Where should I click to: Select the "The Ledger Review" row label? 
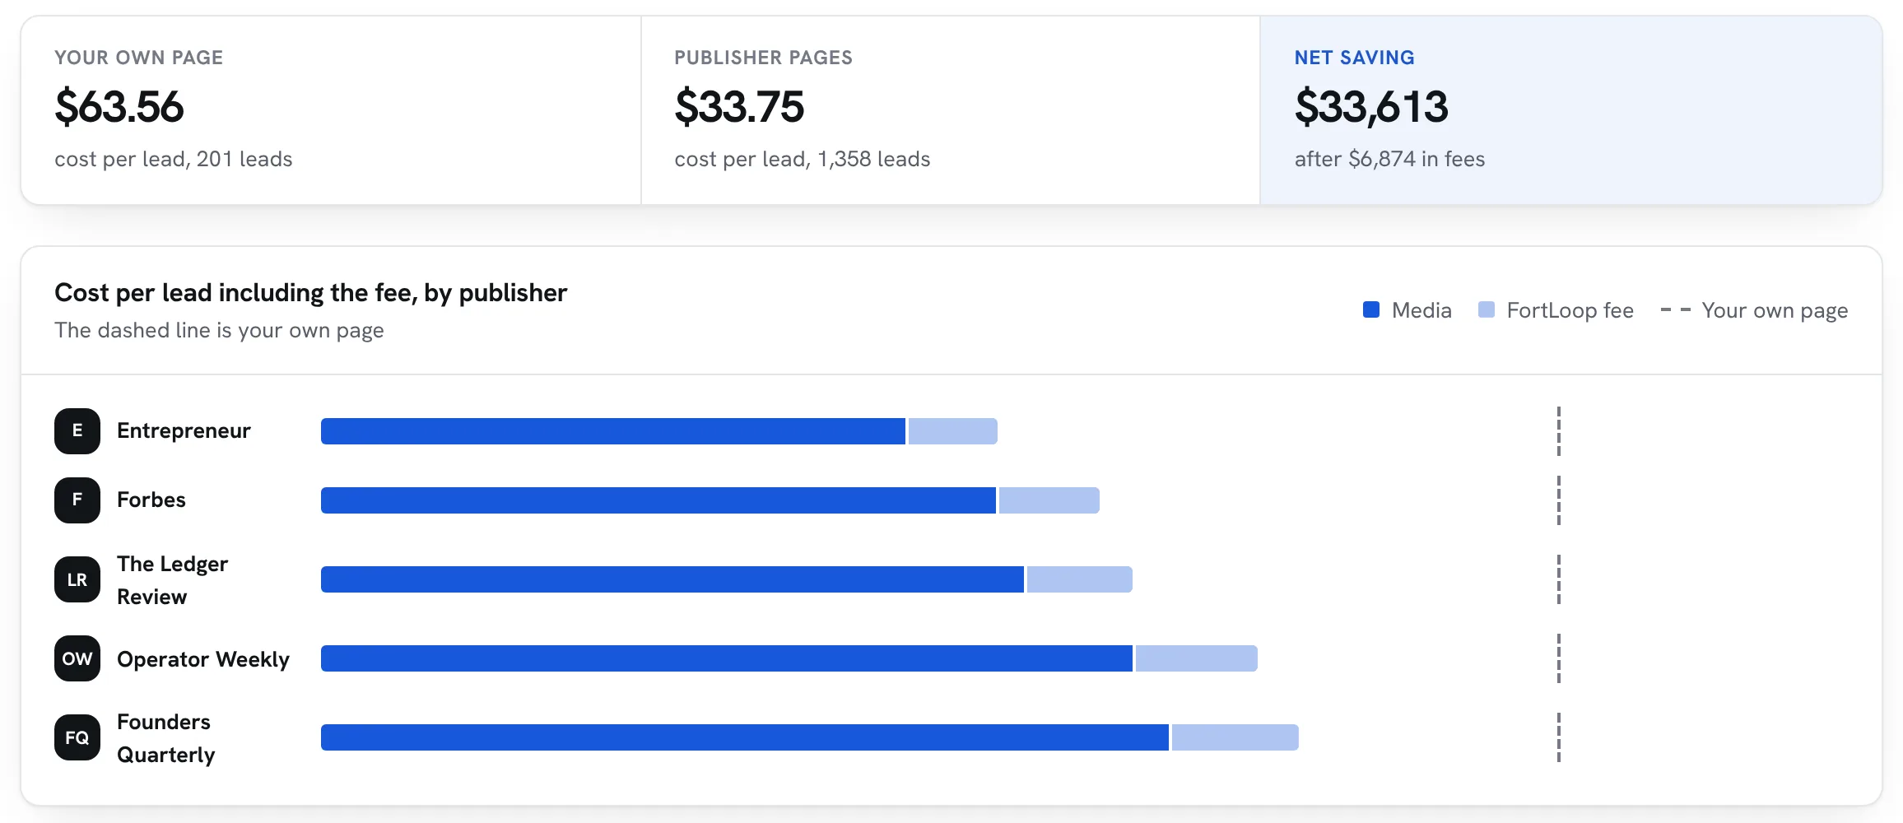(173, 580)
